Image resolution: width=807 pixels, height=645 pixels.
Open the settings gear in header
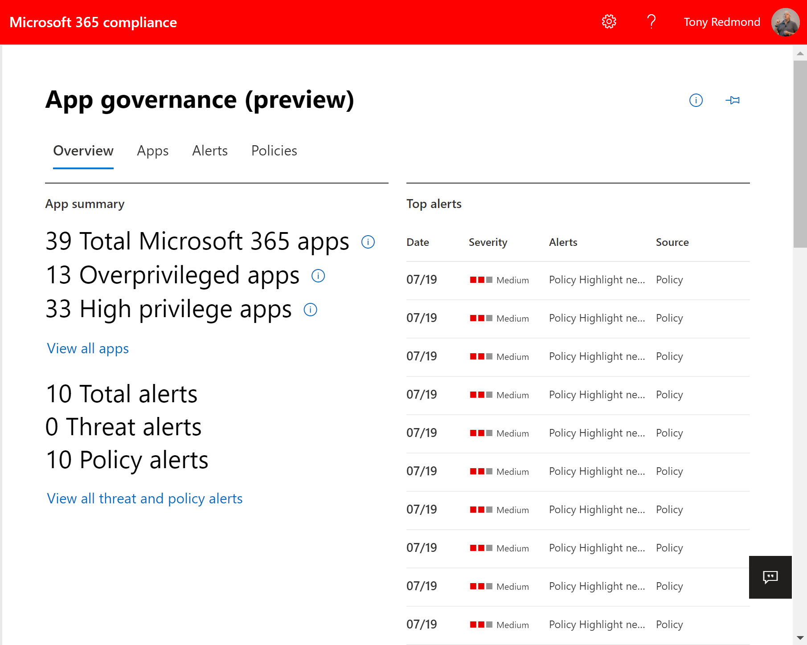point(609,21)
